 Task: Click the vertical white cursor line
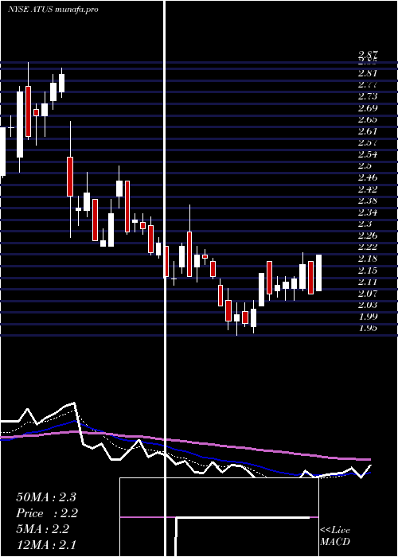point(165,278)
